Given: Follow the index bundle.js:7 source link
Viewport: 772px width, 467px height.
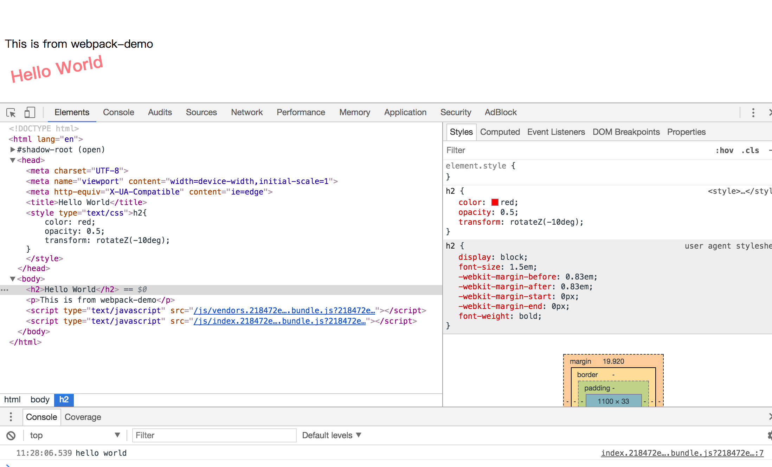Looking at the screenshot, I should (x=682, y=453).
